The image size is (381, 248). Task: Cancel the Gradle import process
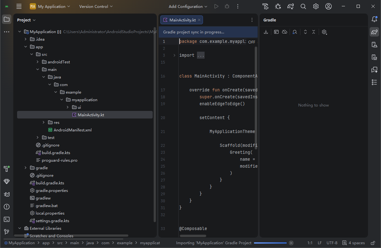pos(291,243)
